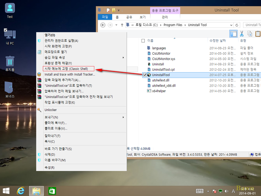Switch to the 보기 ribbon tab
The image size is (261, 196).
click(x=143, y=17)
